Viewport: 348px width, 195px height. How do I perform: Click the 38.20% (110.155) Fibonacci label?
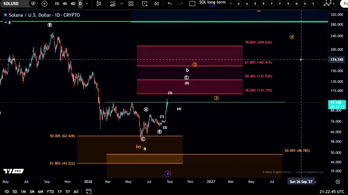click(x=258, y=90)
